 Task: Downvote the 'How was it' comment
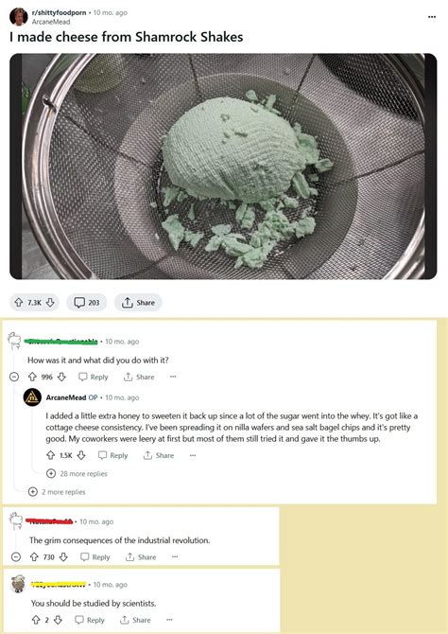(61, 377)
